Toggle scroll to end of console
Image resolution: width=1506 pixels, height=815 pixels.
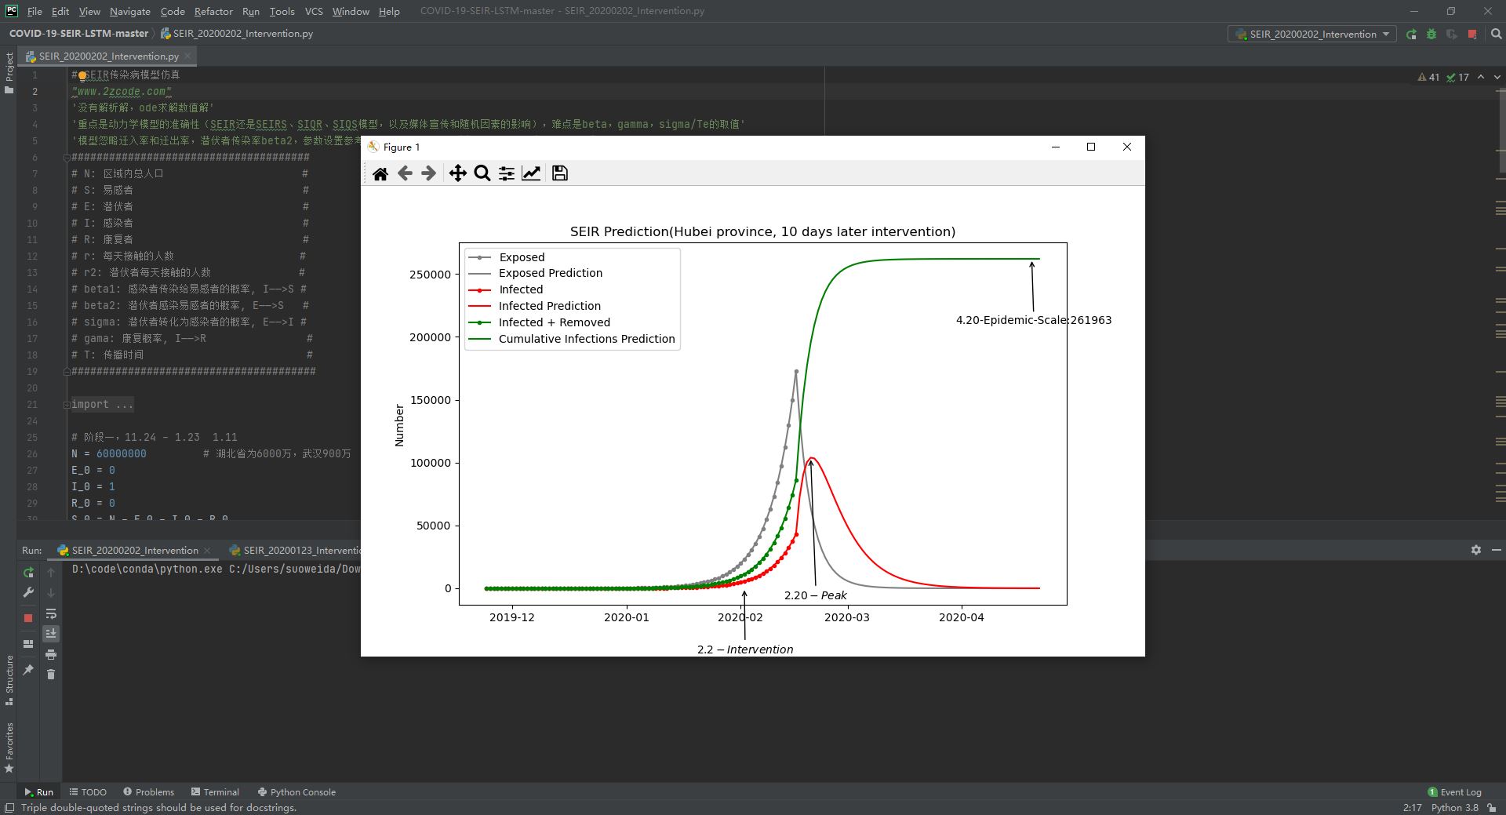51,634
